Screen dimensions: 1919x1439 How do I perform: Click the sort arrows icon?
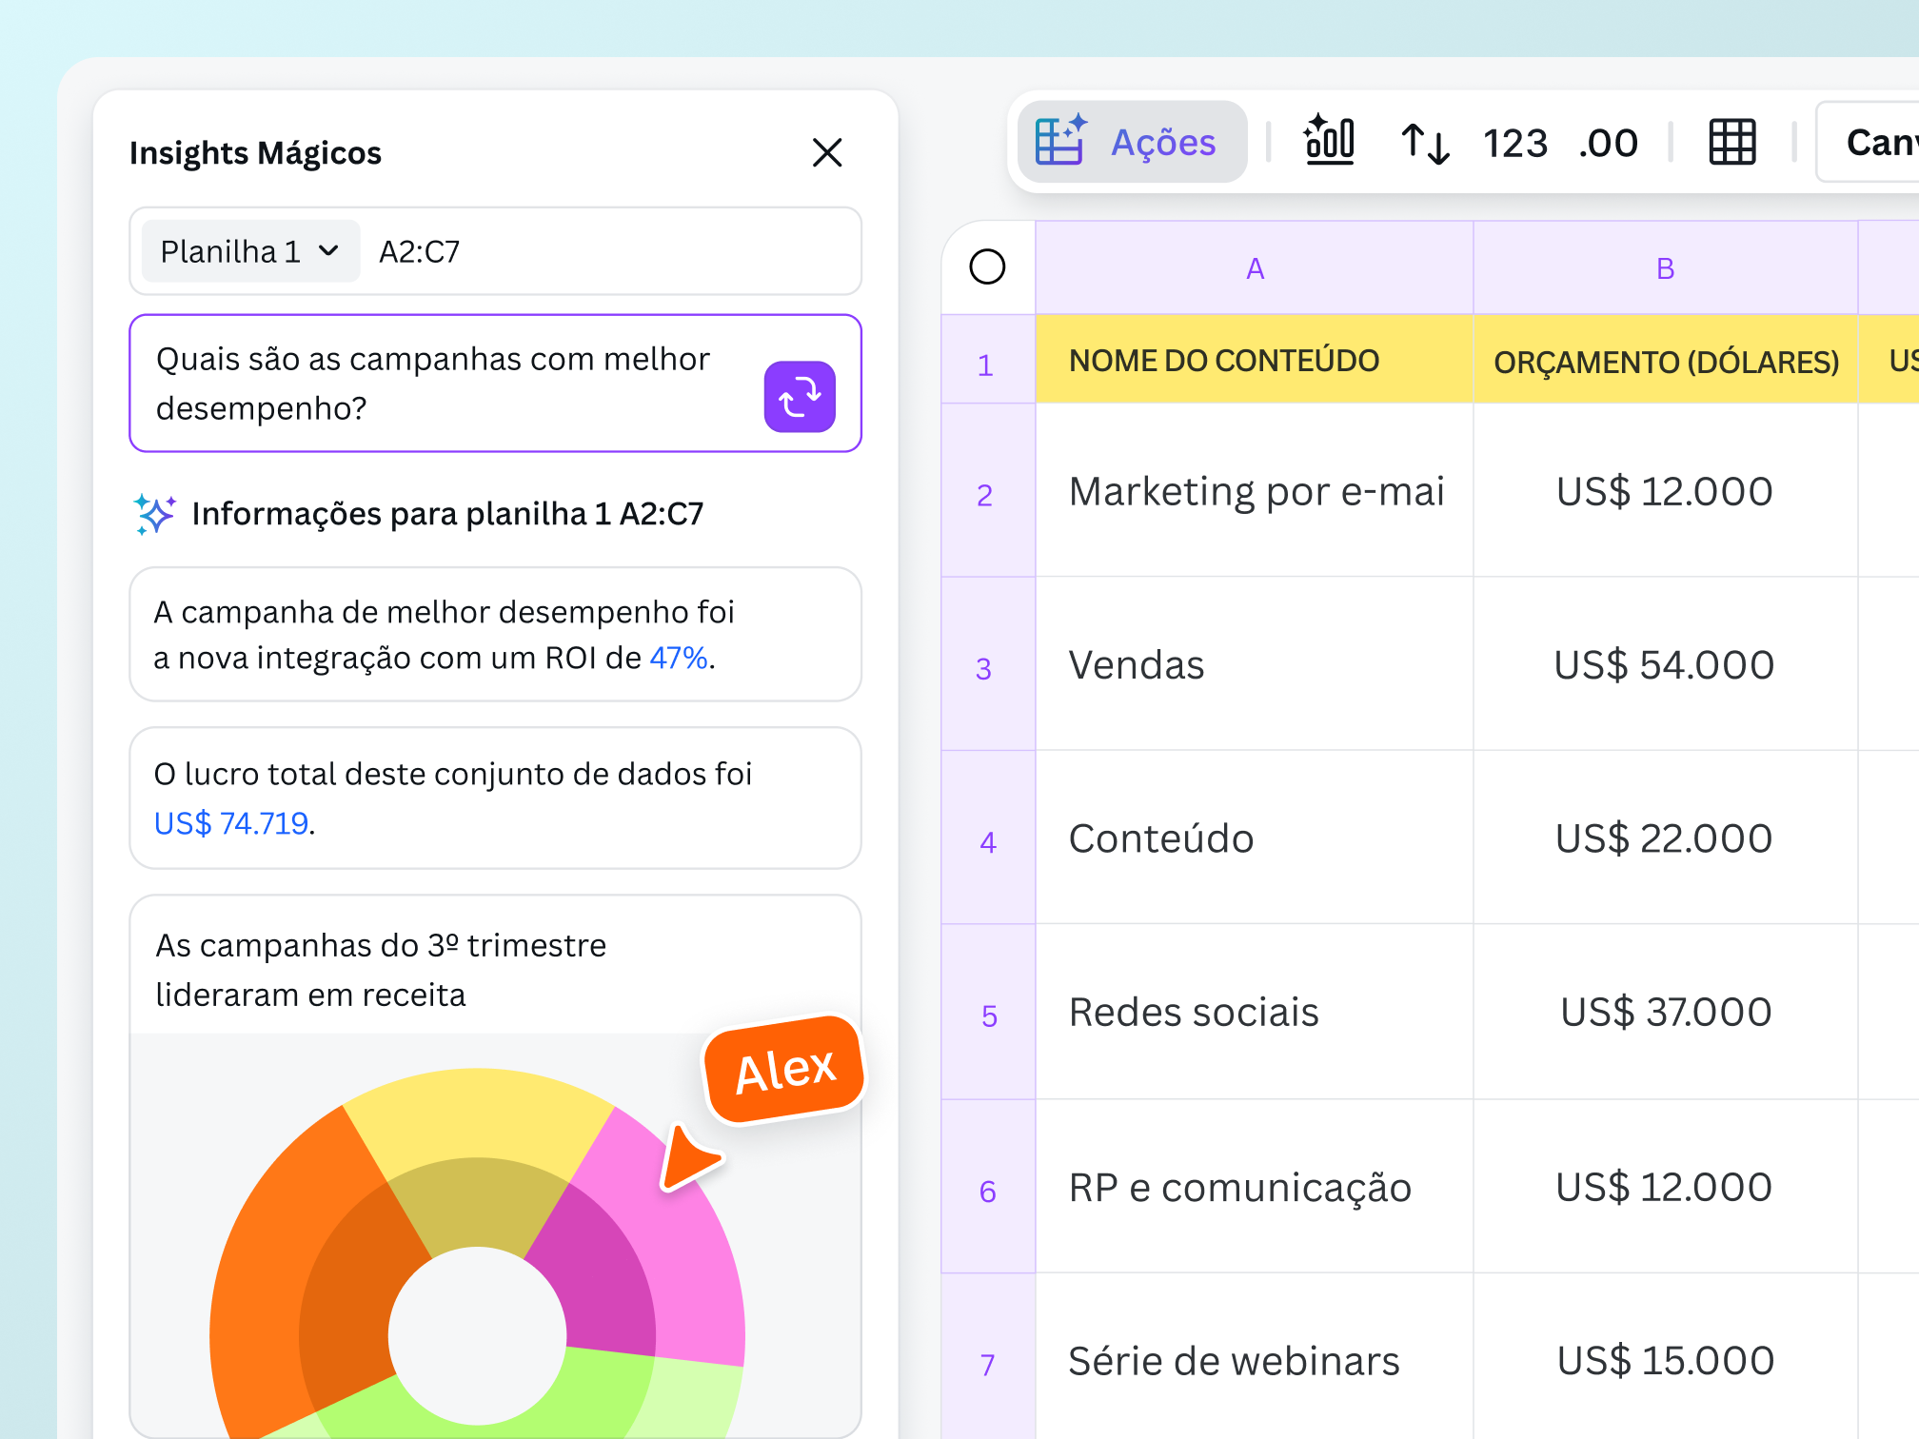pos(1425,143)
